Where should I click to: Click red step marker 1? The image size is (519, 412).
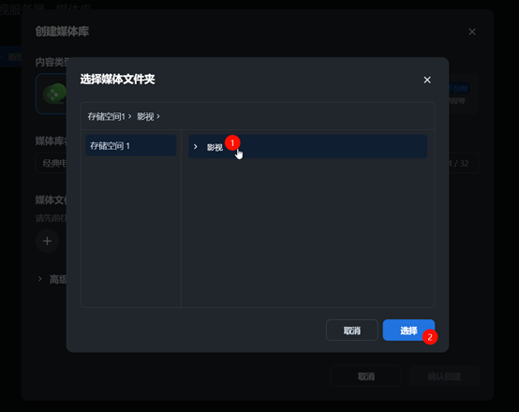tap(232, 143)
